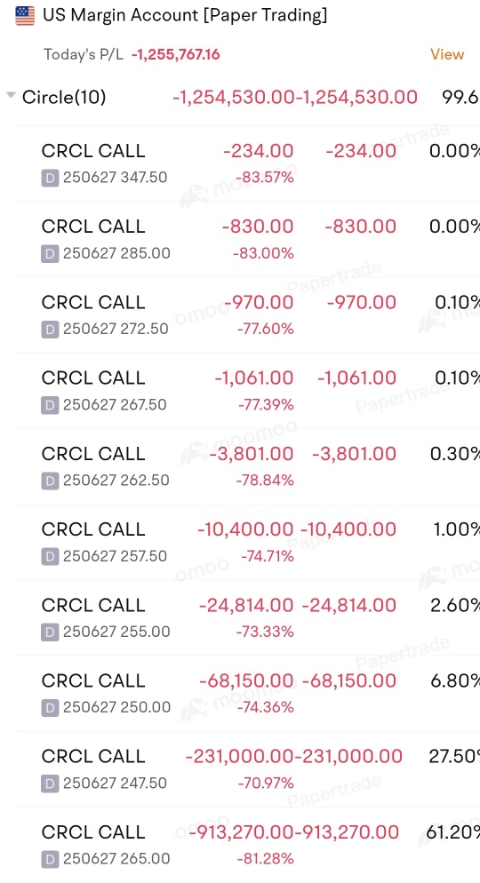Click the D badge beside 250627 262.50
480x883 pixels.
click(50, 481)
